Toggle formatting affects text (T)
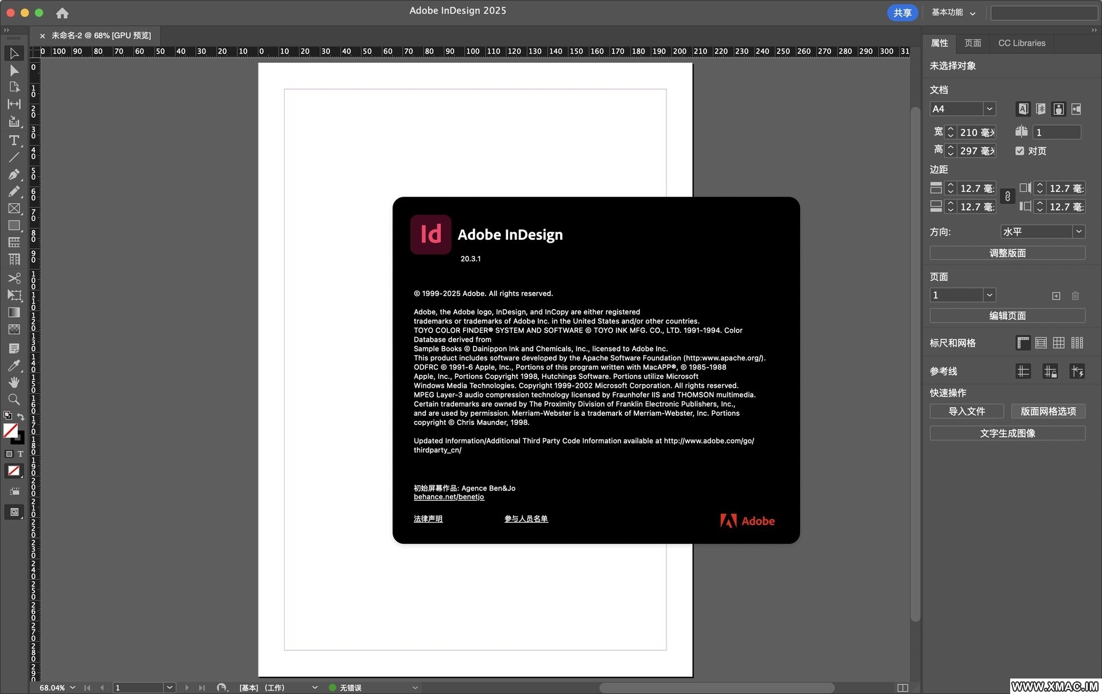Screen dimensions: 1102x694 tap(20, 454)
